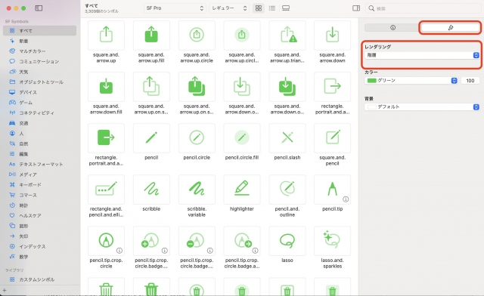Select 交通 category
This screenshot has height=296, width=484.
coord(40,123)
